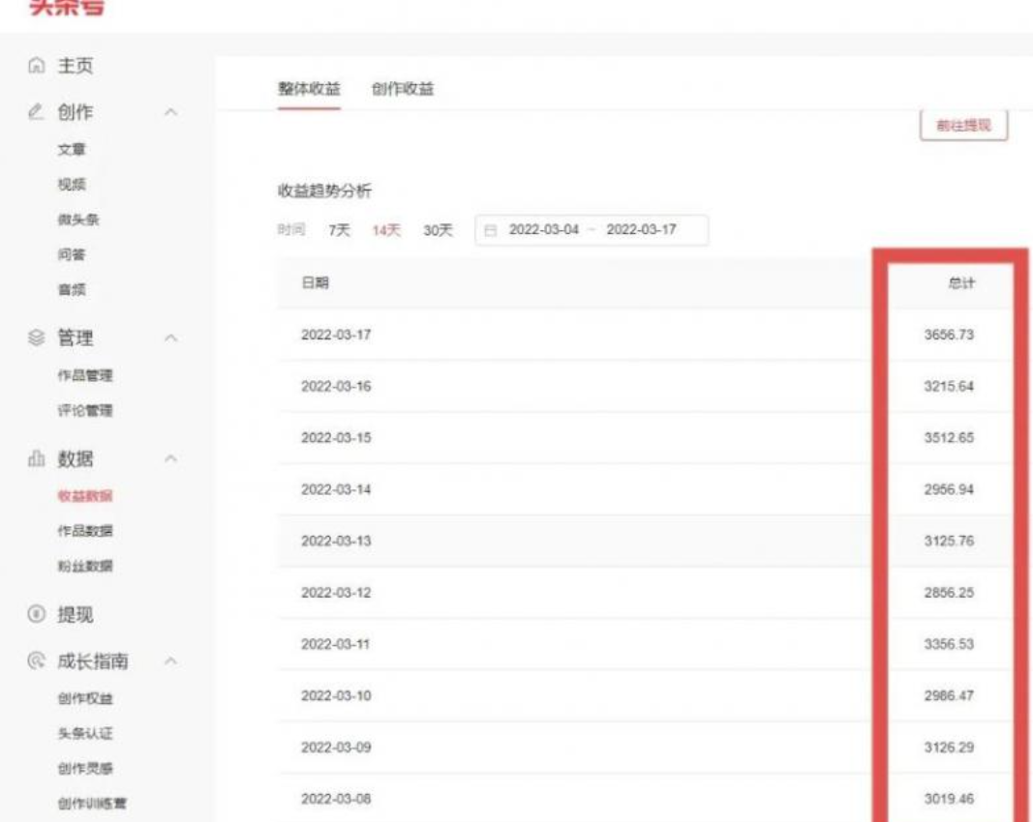1033x822 pixels.
Task: Click the 前往提现 button
Action: (x=964, y=125)
